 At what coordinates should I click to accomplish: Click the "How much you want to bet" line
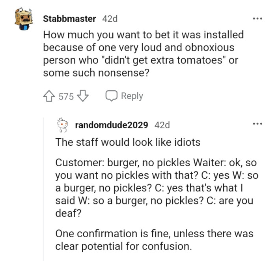143,35
